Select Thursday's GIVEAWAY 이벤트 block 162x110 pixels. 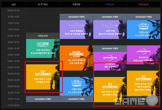[x=43, y=99]
